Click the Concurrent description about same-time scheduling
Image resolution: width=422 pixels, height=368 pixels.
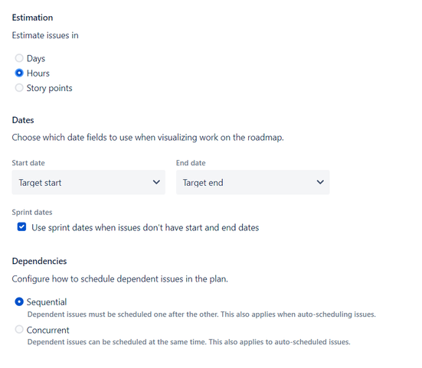tap(189, 342)
